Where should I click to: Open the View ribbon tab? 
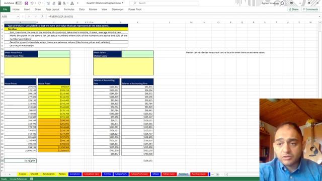coord(104,10)
